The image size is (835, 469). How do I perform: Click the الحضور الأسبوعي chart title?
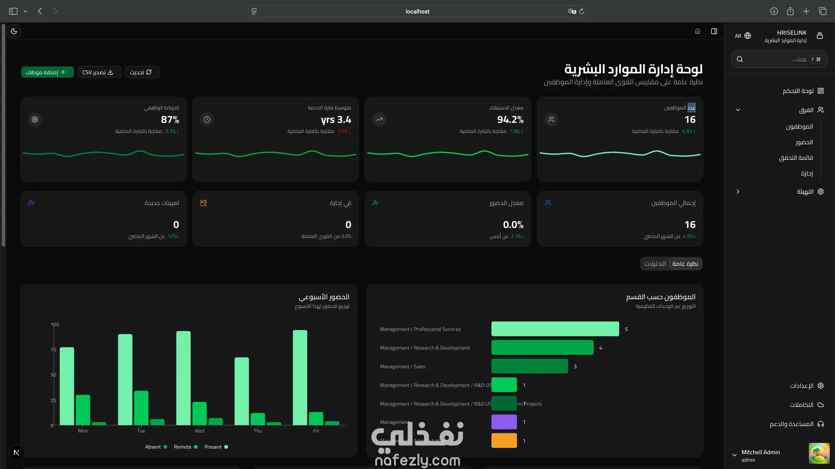[324, 297]
